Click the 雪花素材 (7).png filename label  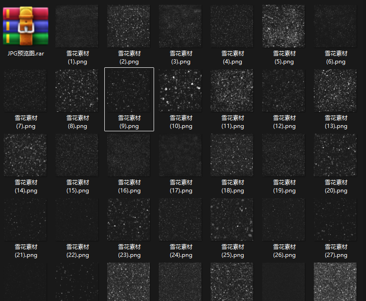(26, 122)
